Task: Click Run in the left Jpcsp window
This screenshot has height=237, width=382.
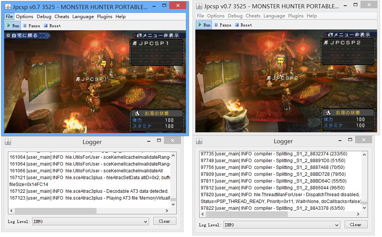Action: tap(13, 26)
